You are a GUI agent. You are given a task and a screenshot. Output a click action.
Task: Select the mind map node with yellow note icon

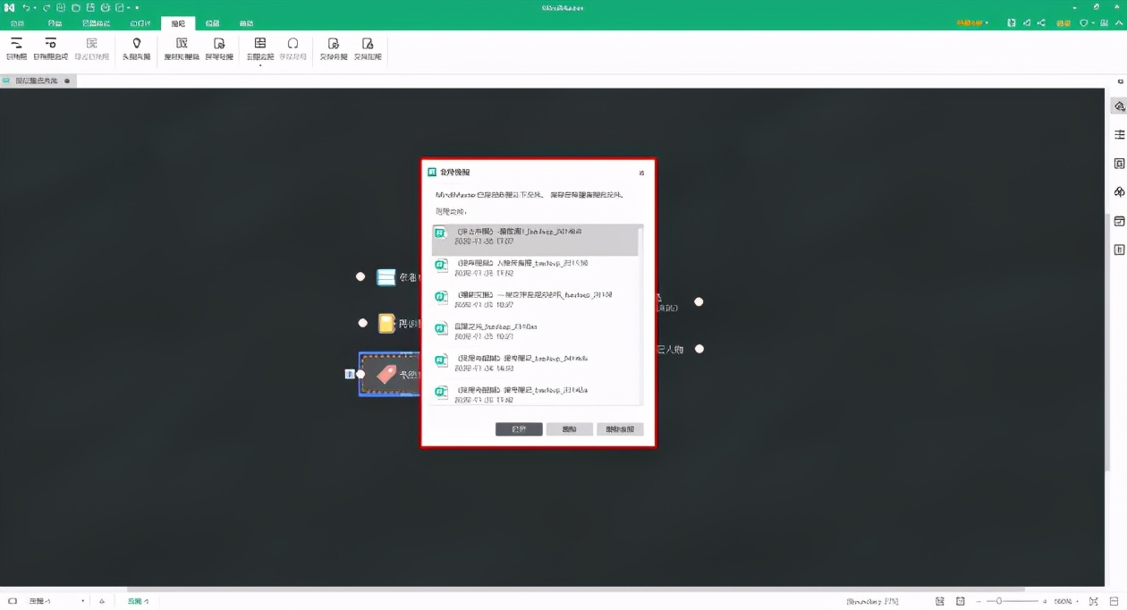point(398,323)
